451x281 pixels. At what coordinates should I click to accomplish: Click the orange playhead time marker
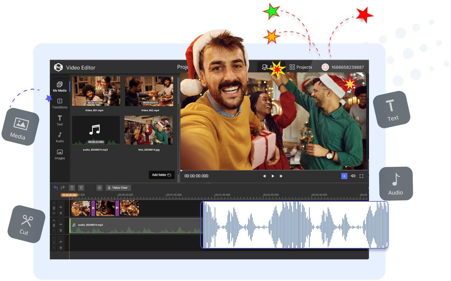point(69,195)
